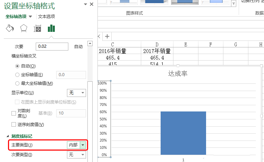
Task: Enable the 逆序刻度值(V) checkbox
Action: pos(14,125)
